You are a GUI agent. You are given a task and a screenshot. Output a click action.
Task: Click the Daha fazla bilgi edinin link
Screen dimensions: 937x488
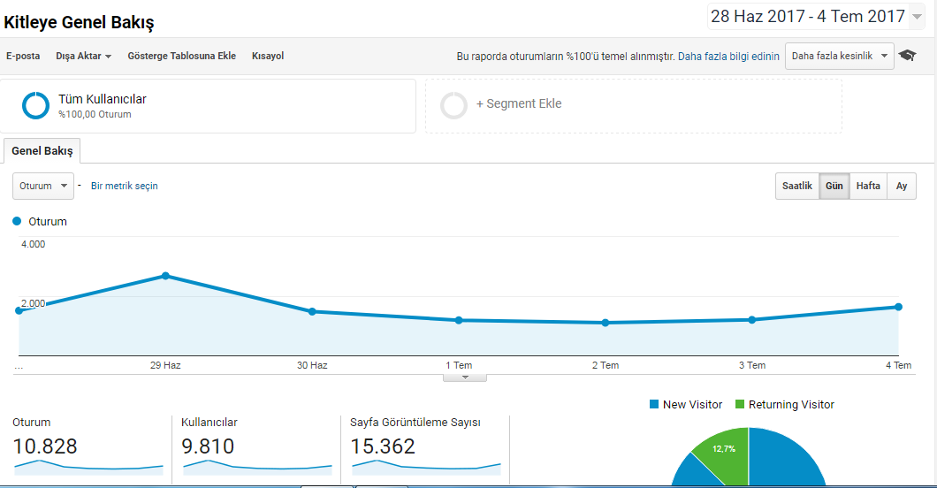[728, 57]
